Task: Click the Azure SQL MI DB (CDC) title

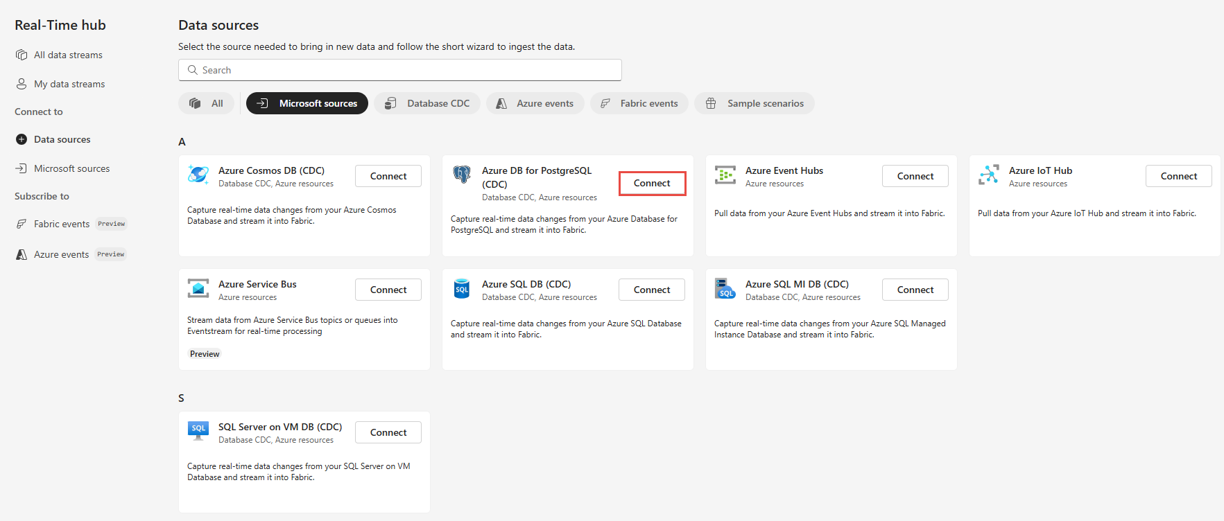Action: (797, 284)
